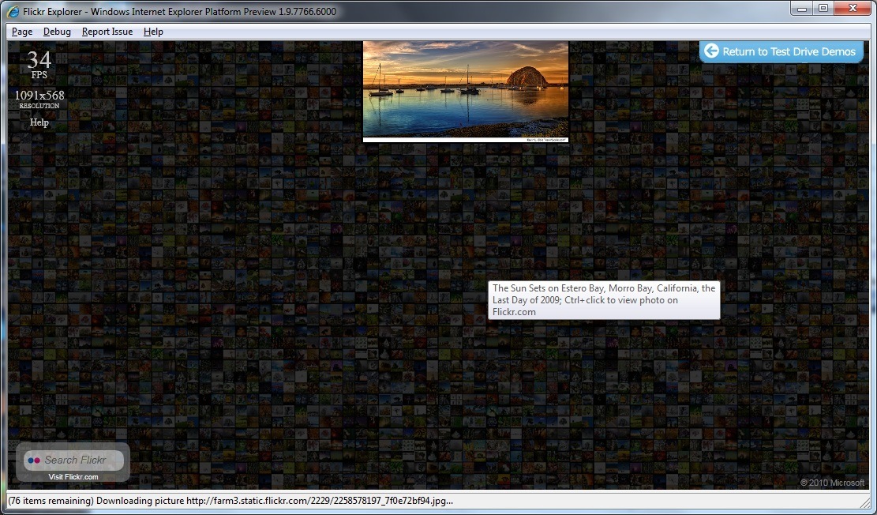
Task: Click the FPS counter display
Action: 38,63
